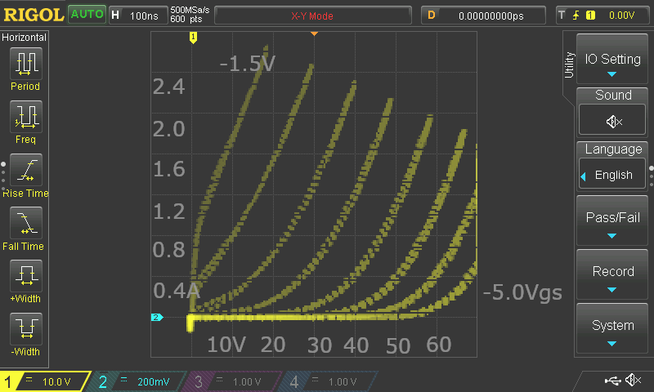Click the delay value 0.00000000ps
The height and width of the screenshot is (392, 654).
[491, 16]
